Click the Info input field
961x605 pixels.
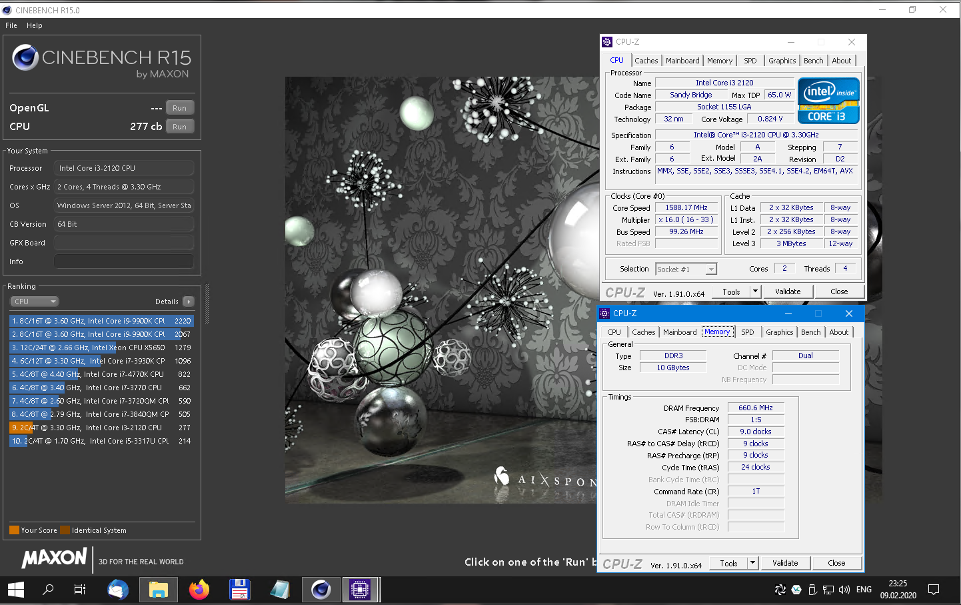point(124,261)
